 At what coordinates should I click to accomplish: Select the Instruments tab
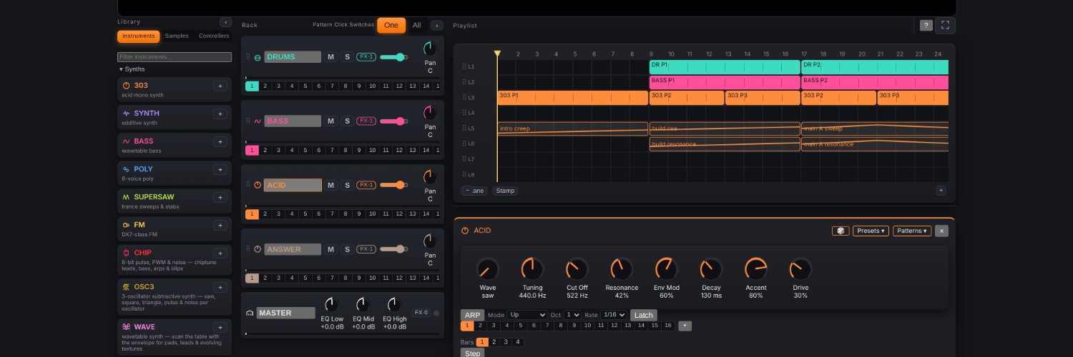click(x=139, y=36)
